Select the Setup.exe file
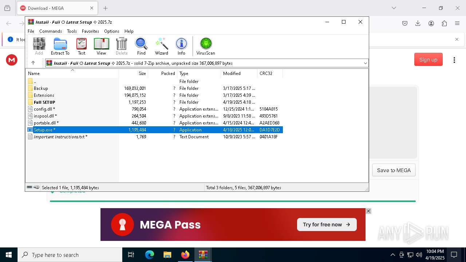This screenshot has width=466, height=262. point(154,130)
